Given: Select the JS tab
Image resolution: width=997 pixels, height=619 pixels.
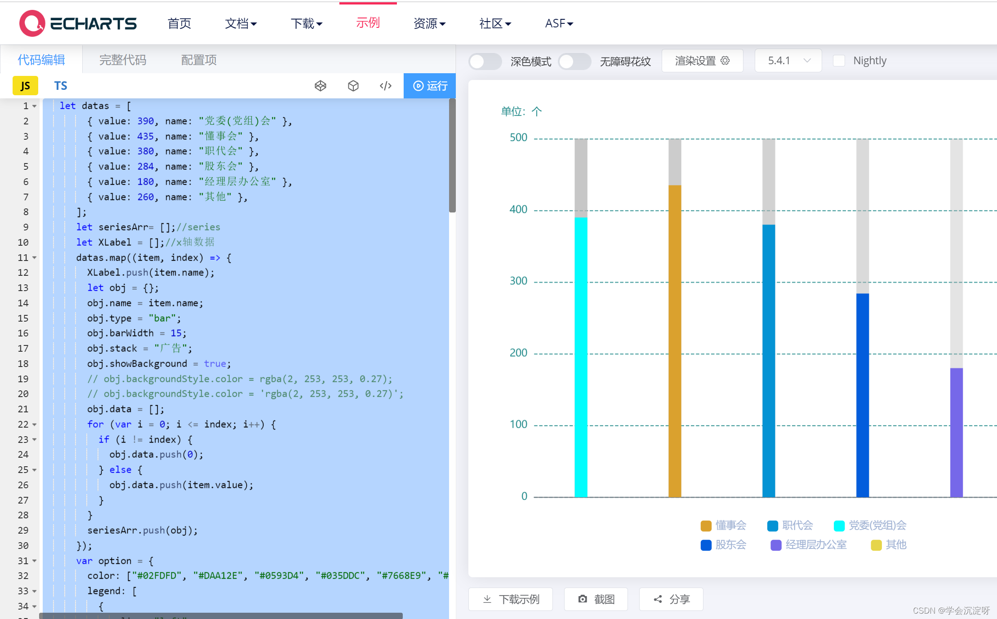Looking at the screenshot, I should (x=24, y=85).
